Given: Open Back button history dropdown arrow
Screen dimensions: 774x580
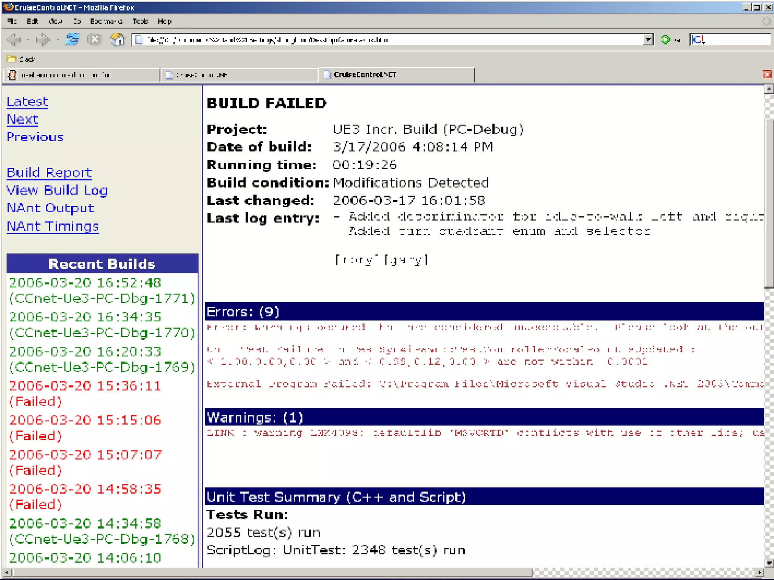Looking at the screenshot, I should 28,40.
